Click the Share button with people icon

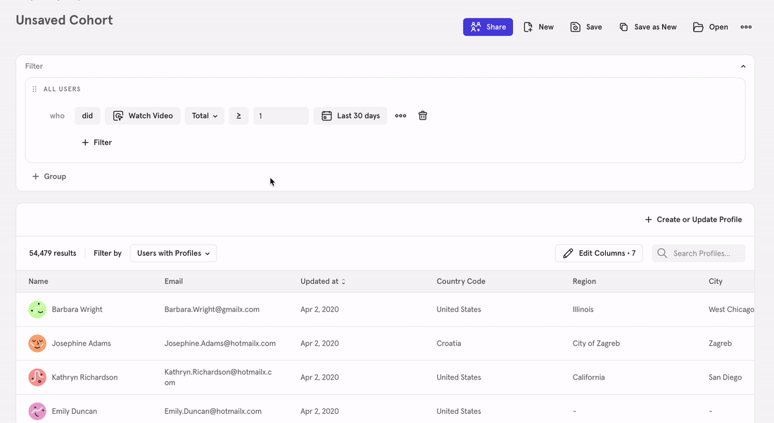(488, 27)
